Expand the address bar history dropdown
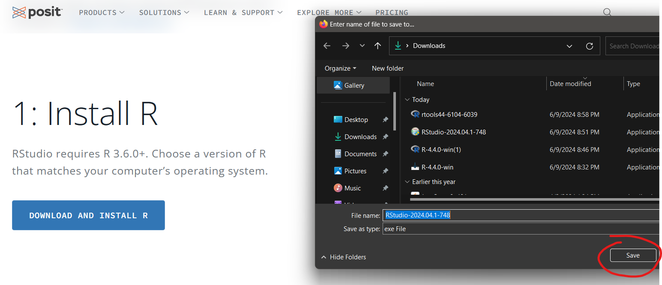Image resolution: width=662 pixels, height=285 pixels. (569, 46)
